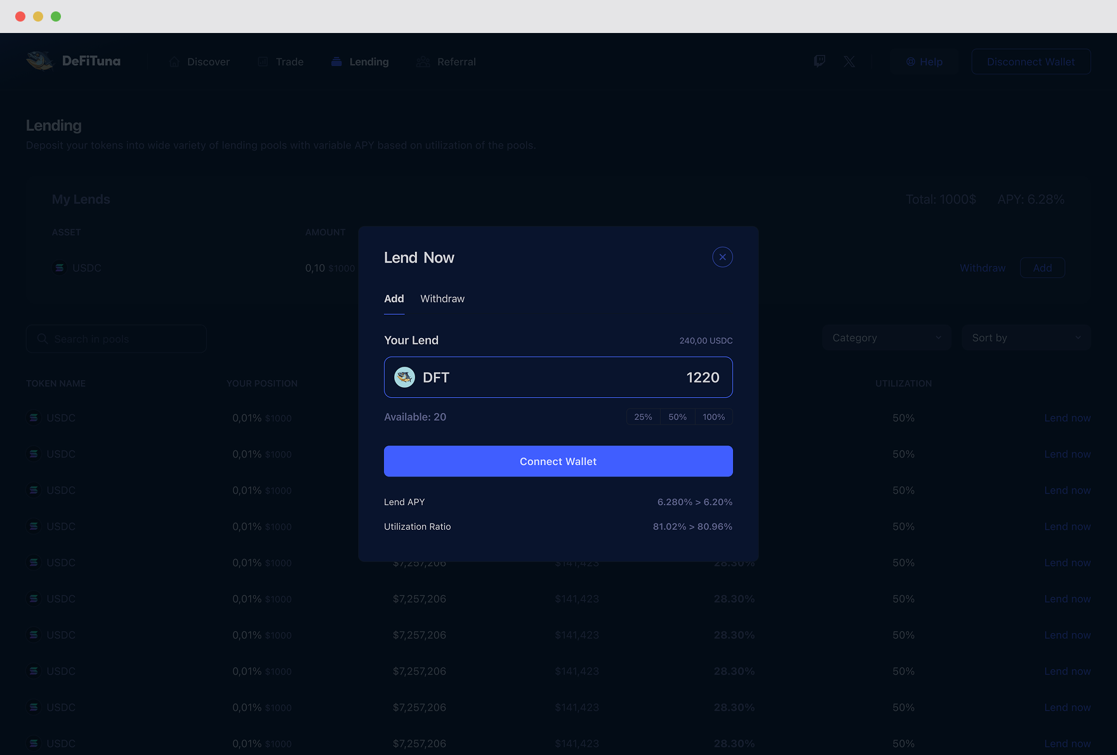The height and width of the screenshot is (755, 1117).
Task: Open the Discord icon link
Action: pos(819,62)
